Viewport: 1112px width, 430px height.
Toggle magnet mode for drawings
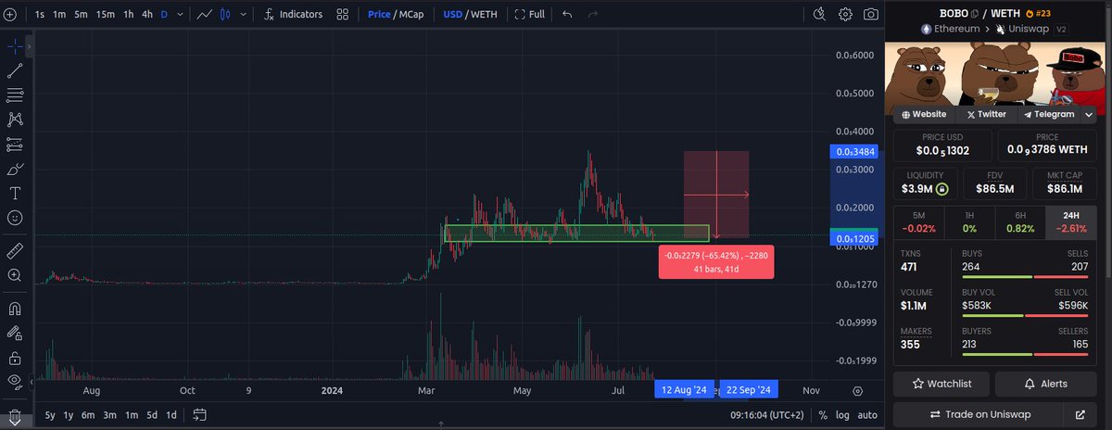15,309
